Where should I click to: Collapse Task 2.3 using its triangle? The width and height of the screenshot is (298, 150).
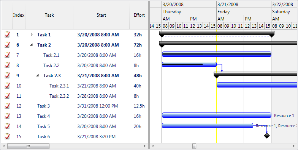coord(38,76)
